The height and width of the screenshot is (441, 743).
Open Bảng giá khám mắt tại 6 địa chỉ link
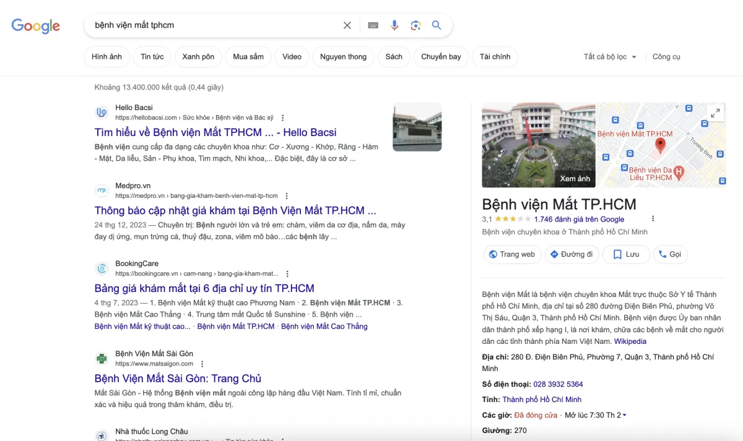[x=204, y=288]
